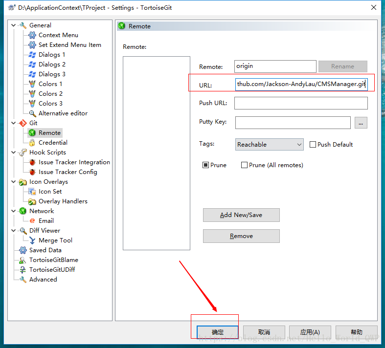
Task: Click the Add New/Save button
Action: point(241,215)
